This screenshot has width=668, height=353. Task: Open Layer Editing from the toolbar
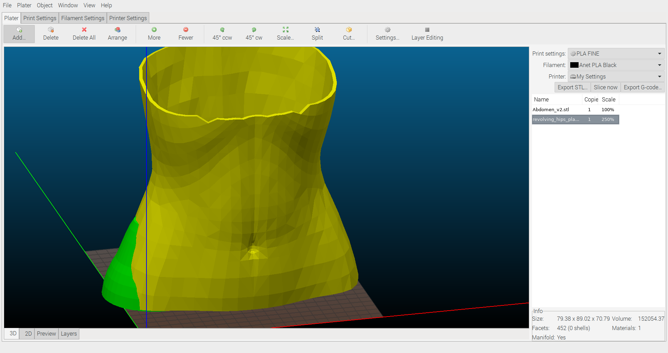click(x=427, y=34)
